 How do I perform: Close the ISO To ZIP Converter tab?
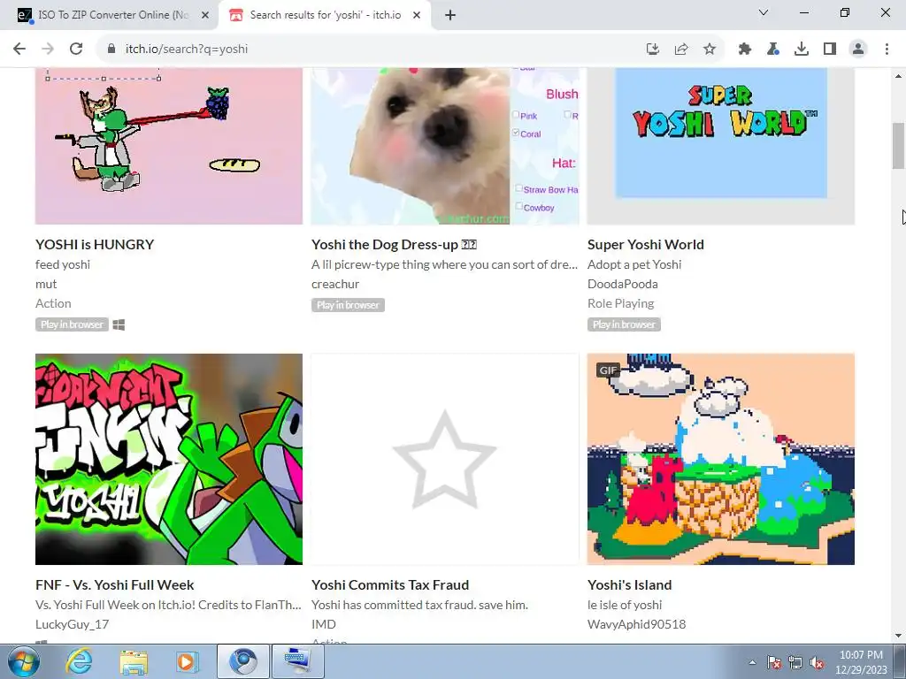pyautogui.click(x=204, y=15)
